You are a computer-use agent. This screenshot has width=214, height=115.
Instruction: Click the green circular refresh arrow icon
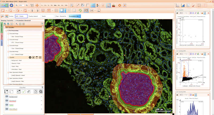(x=80, y=11)
